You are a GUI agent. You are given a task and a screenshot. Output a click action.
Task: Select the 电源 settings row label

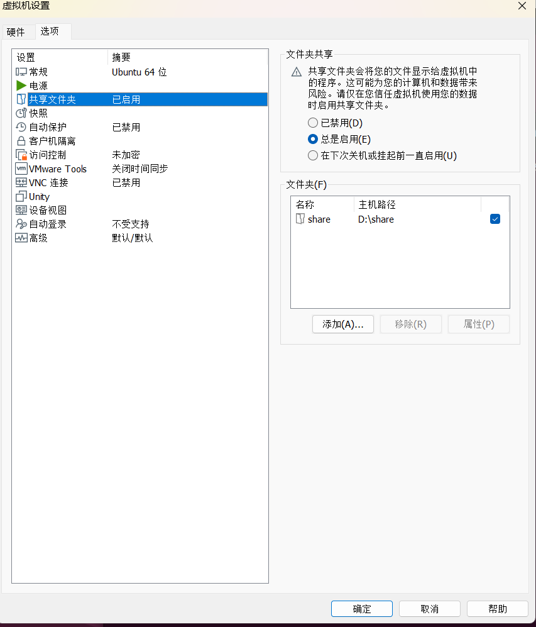coord(38,86)
